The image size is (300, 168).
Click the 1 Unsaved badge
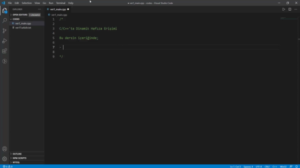coord(35,15)
